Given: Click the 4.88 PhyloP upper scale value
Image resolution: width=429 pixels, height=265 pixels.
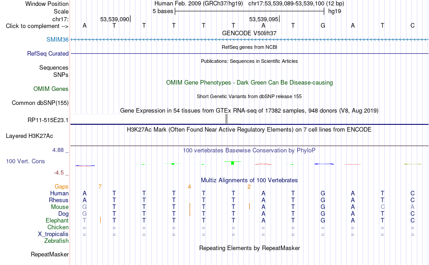Looking at the screenshot, I should pyautogui.click(x=58, y=150).
